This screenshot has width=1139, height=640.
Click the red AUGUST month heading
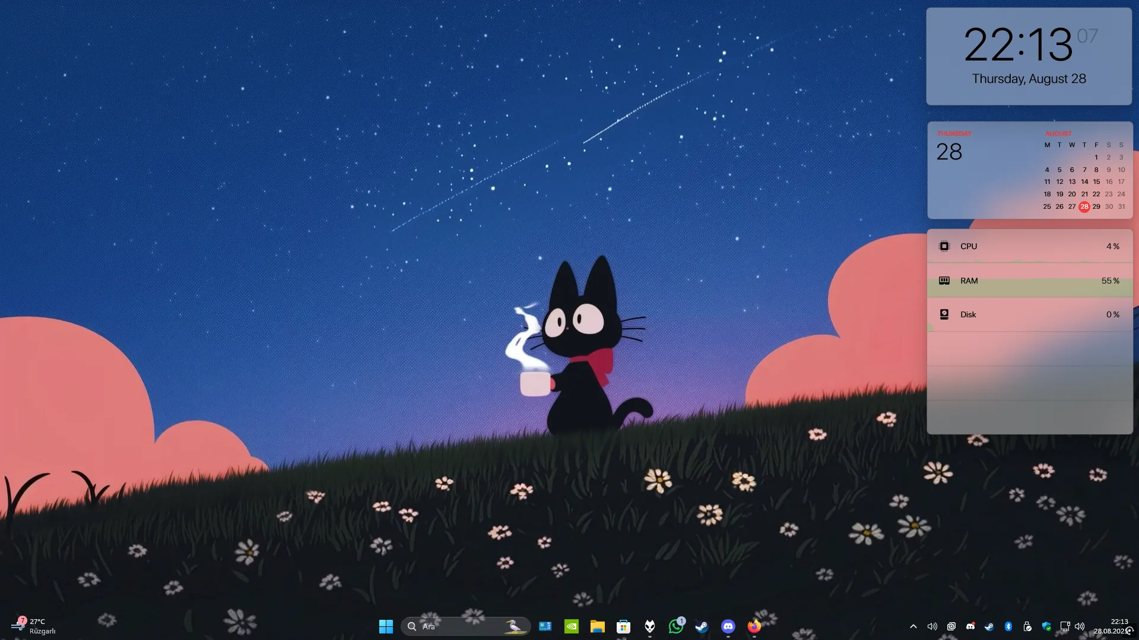tap(1058, 133)
